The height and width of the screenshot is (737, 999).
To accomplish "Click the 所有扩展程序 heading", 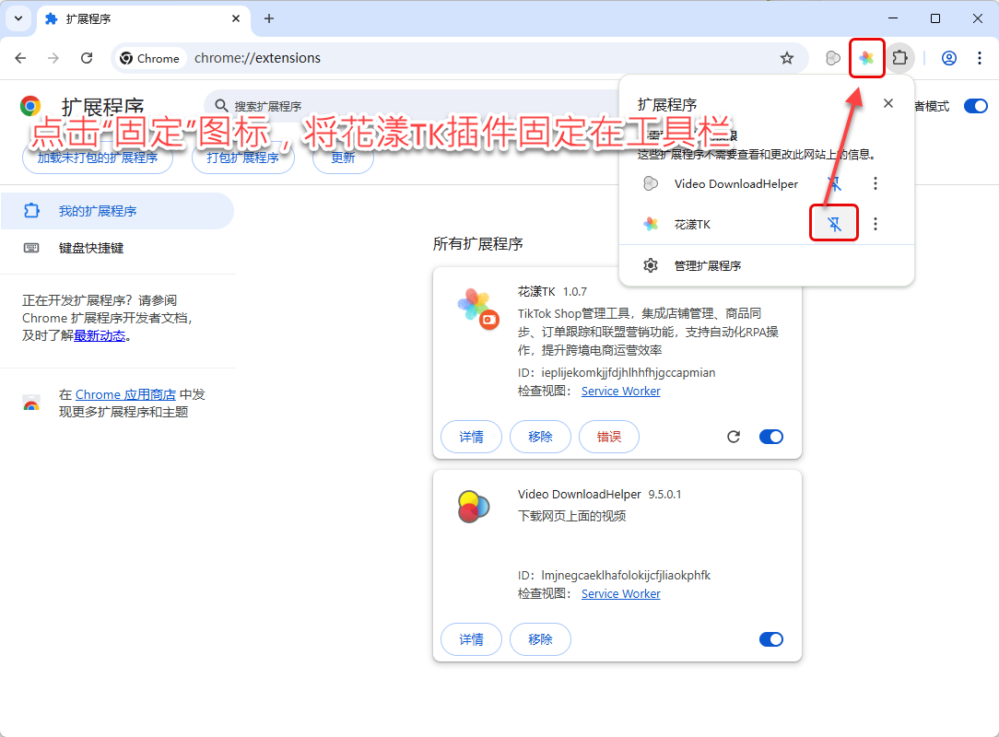I will 477,244.
